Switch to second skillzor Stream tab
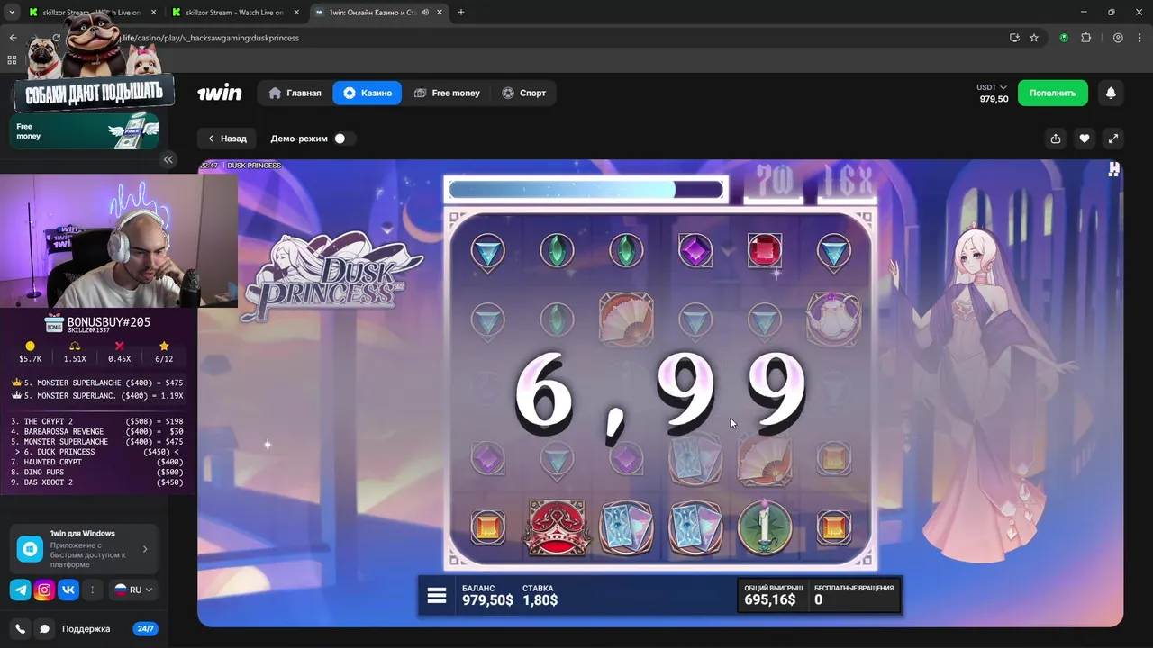 236,13
